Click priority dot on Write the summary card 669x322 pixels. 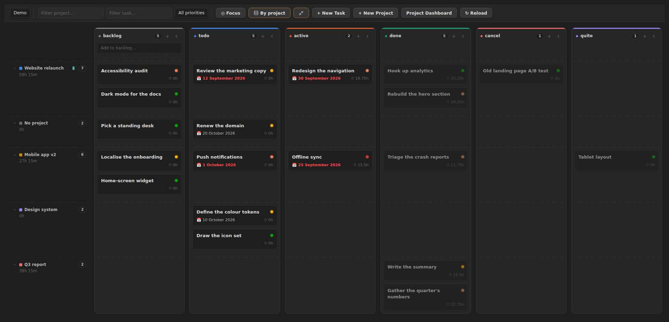click(x=463, y=267)
